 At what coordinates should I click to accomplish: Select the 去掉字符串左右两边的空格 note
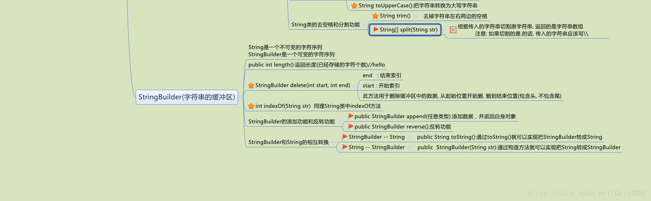455,16
